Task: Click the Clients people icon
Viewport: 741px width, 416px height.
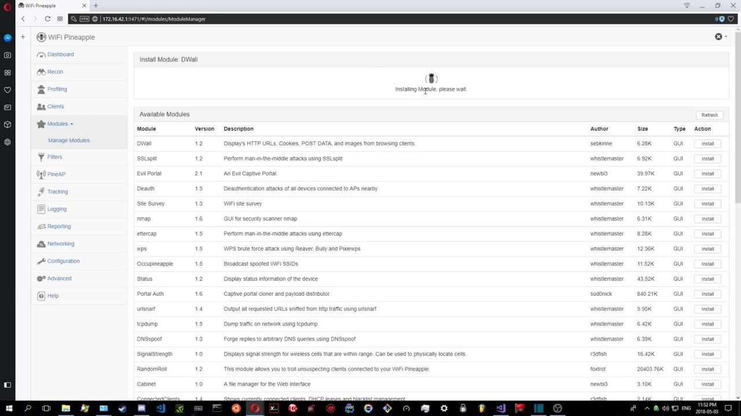Action: 41,106
